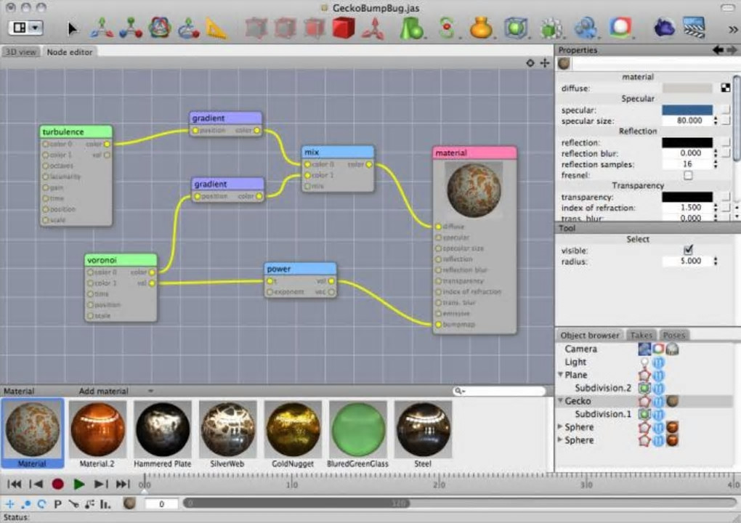The image size is (741, 523).
Task: Select the arrow pointer tool in toolbar
Action: coord(72,28)
